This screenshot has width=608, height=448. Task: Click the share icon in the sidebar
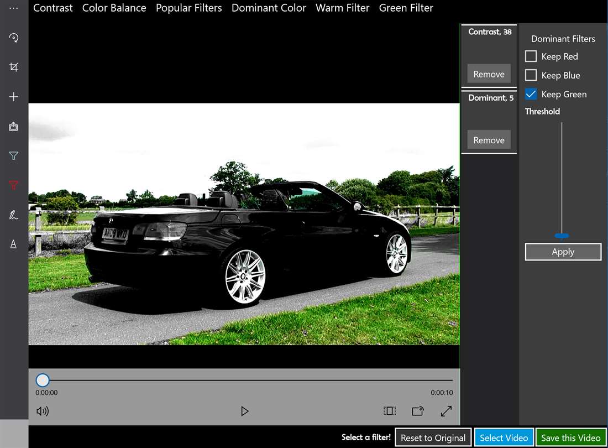tap(14, 127)
